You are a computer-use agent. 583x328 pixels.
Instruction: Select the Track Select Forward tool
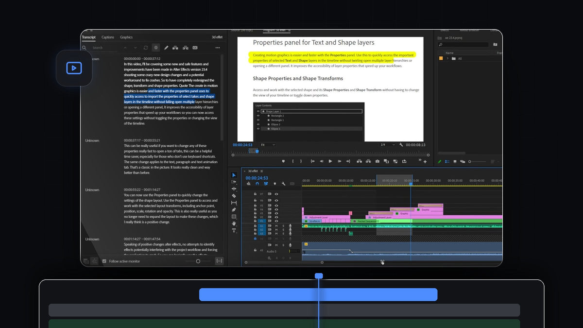[234, 182]
